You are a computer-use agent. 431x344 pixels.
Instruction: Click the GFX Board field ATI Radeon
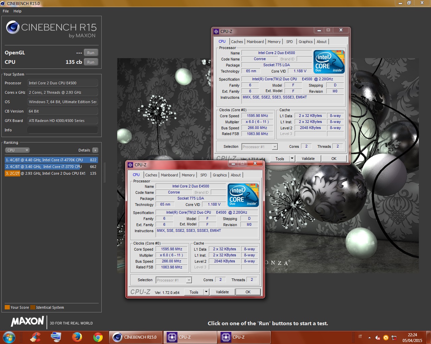[63, 121]
